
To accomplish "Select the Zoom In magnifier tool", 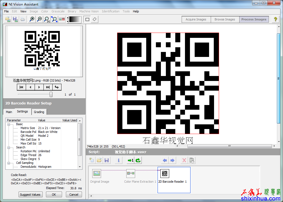I will point(32,19).
